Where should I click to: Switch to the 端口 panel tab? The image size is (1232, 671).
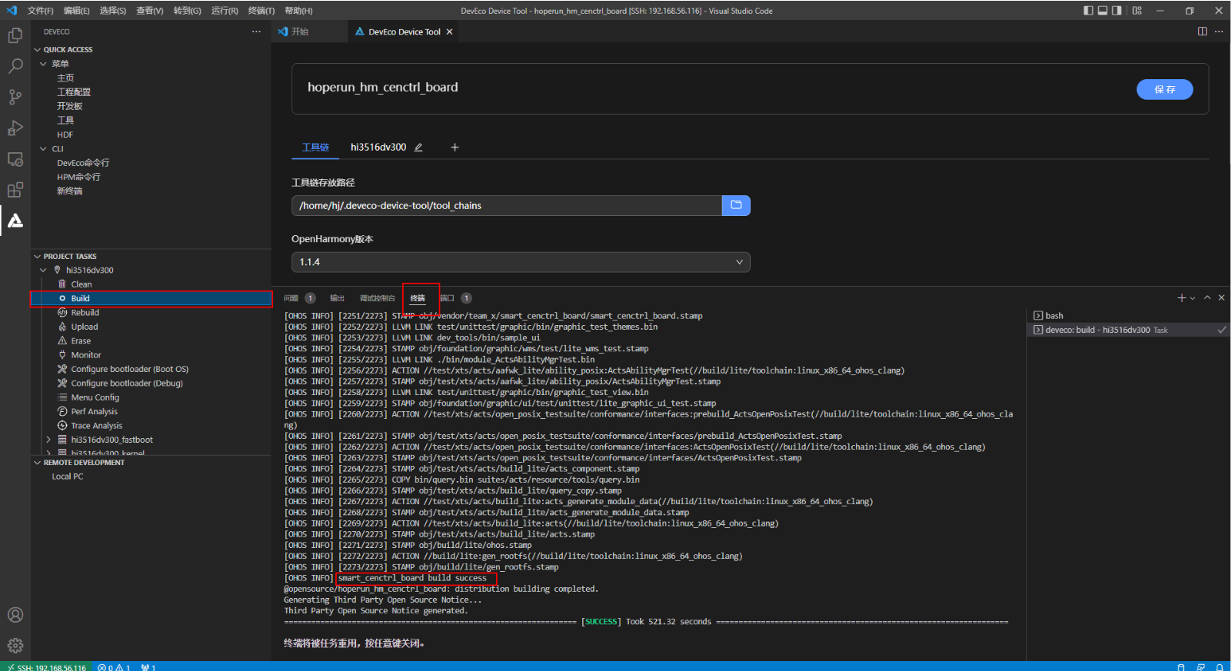coord(447,298)
